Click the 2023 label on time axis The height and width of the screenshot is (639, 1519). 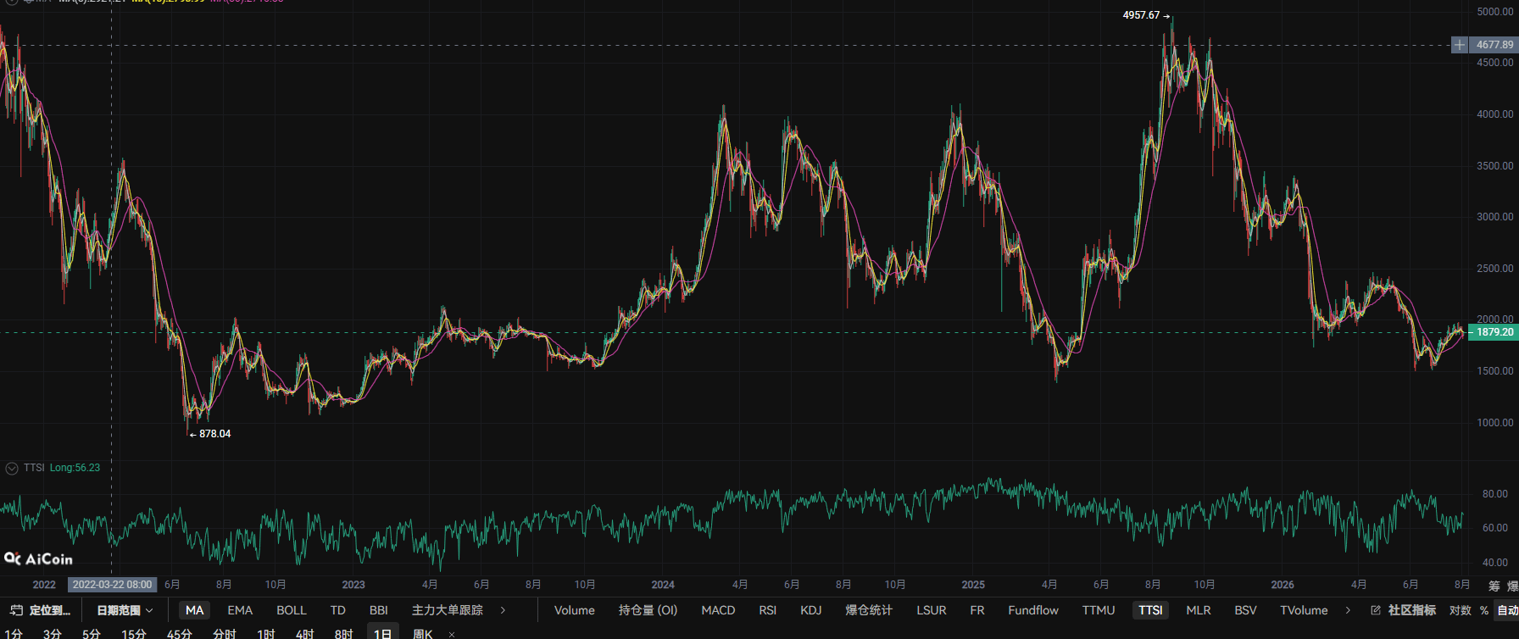(353, 585)
